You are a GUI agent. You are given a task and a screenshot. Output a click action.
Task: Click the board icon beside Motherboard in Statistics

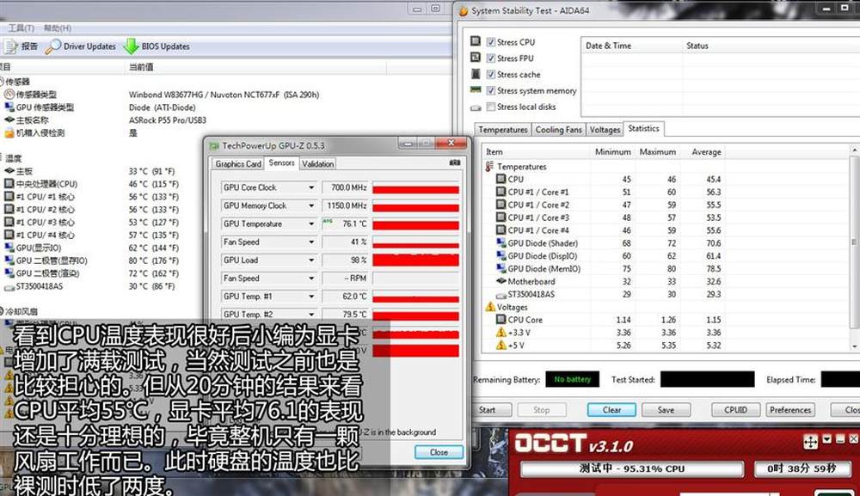click(x=501, y=281)
